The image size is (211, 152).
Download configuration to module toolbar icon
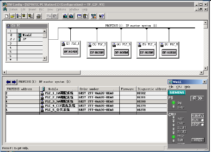coord(65,16)
